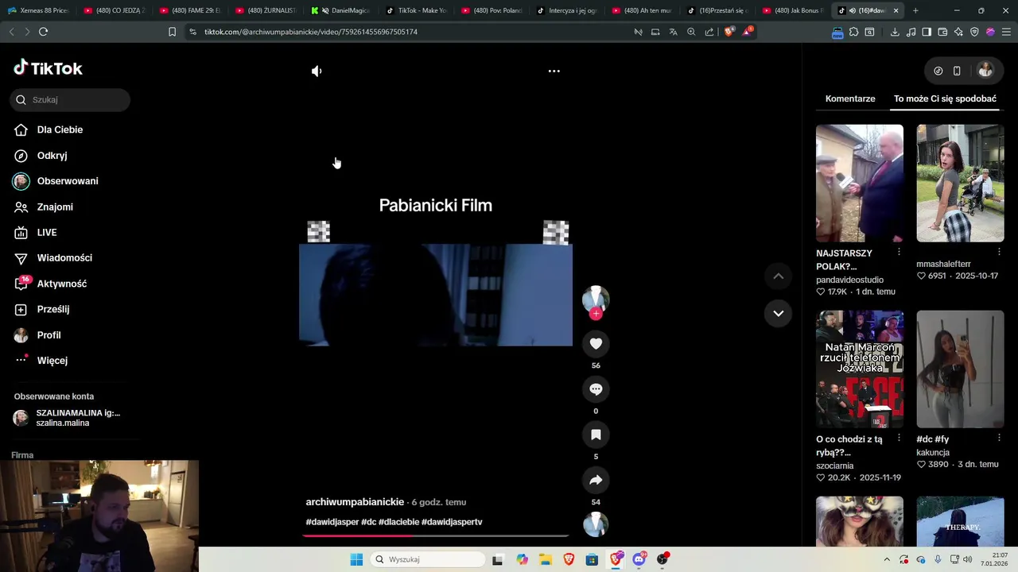Open Leo AI sparkle icon
This screenshot has height=572, width=1018.
[x=958, y=32]
